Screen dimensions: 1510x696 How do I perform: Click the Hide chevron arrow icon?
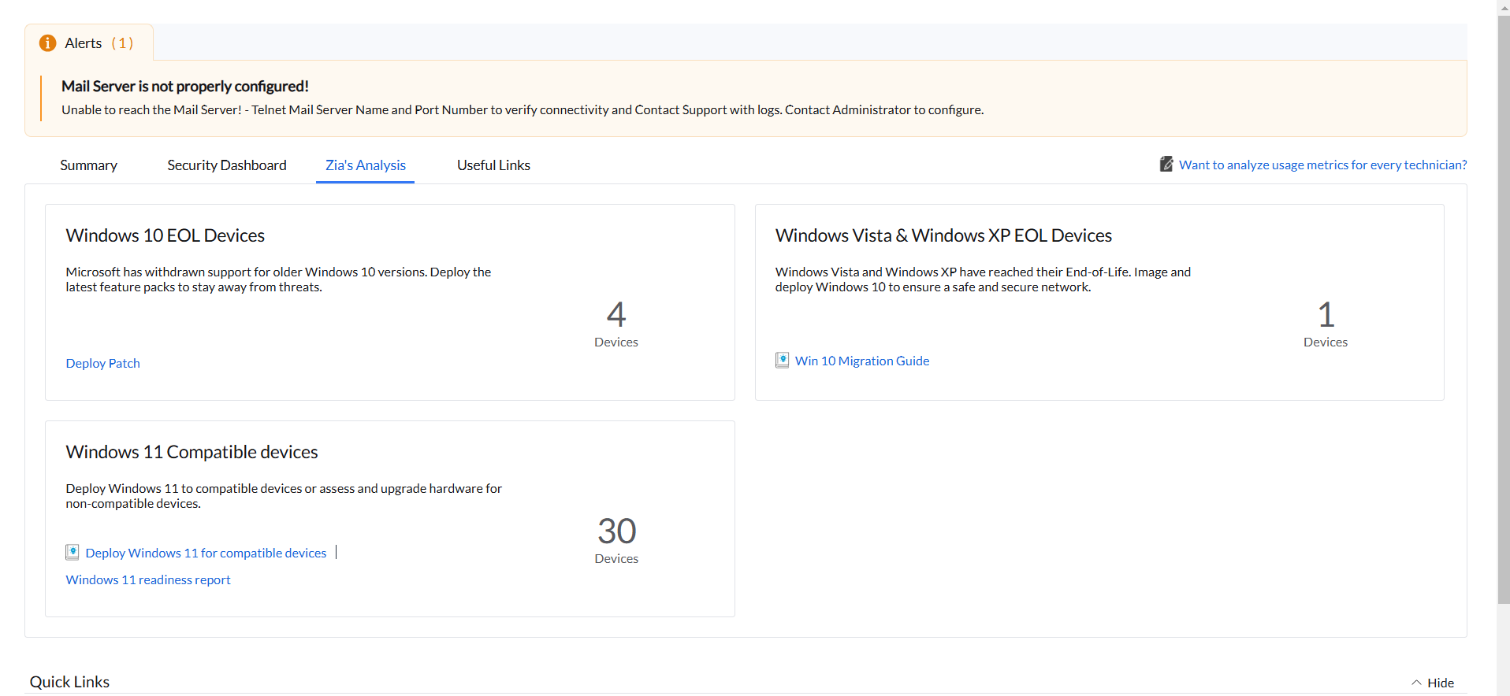pos(1416,683)
